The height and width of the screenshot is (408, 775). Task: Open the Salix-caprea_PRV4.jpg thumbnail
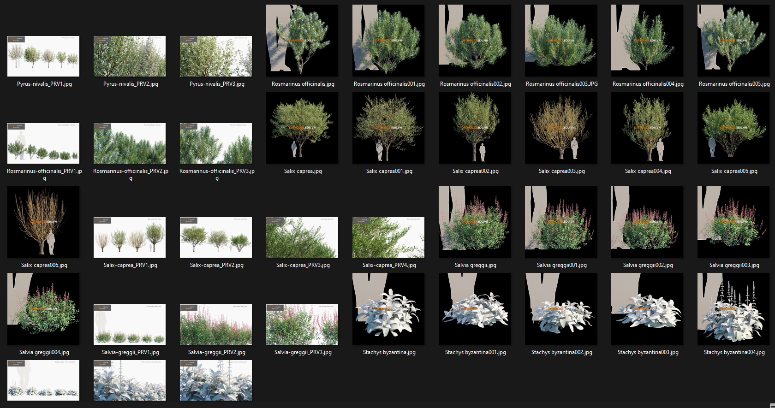click(x=388, y=237)
